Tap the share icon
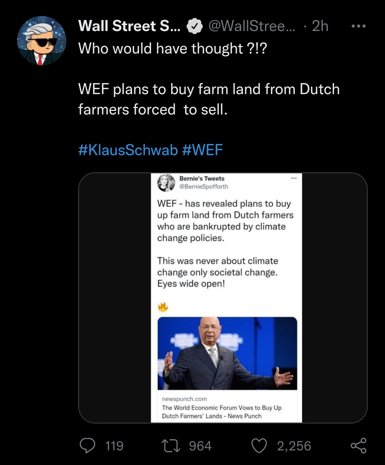385x465 pixels. tap(358, 446)
